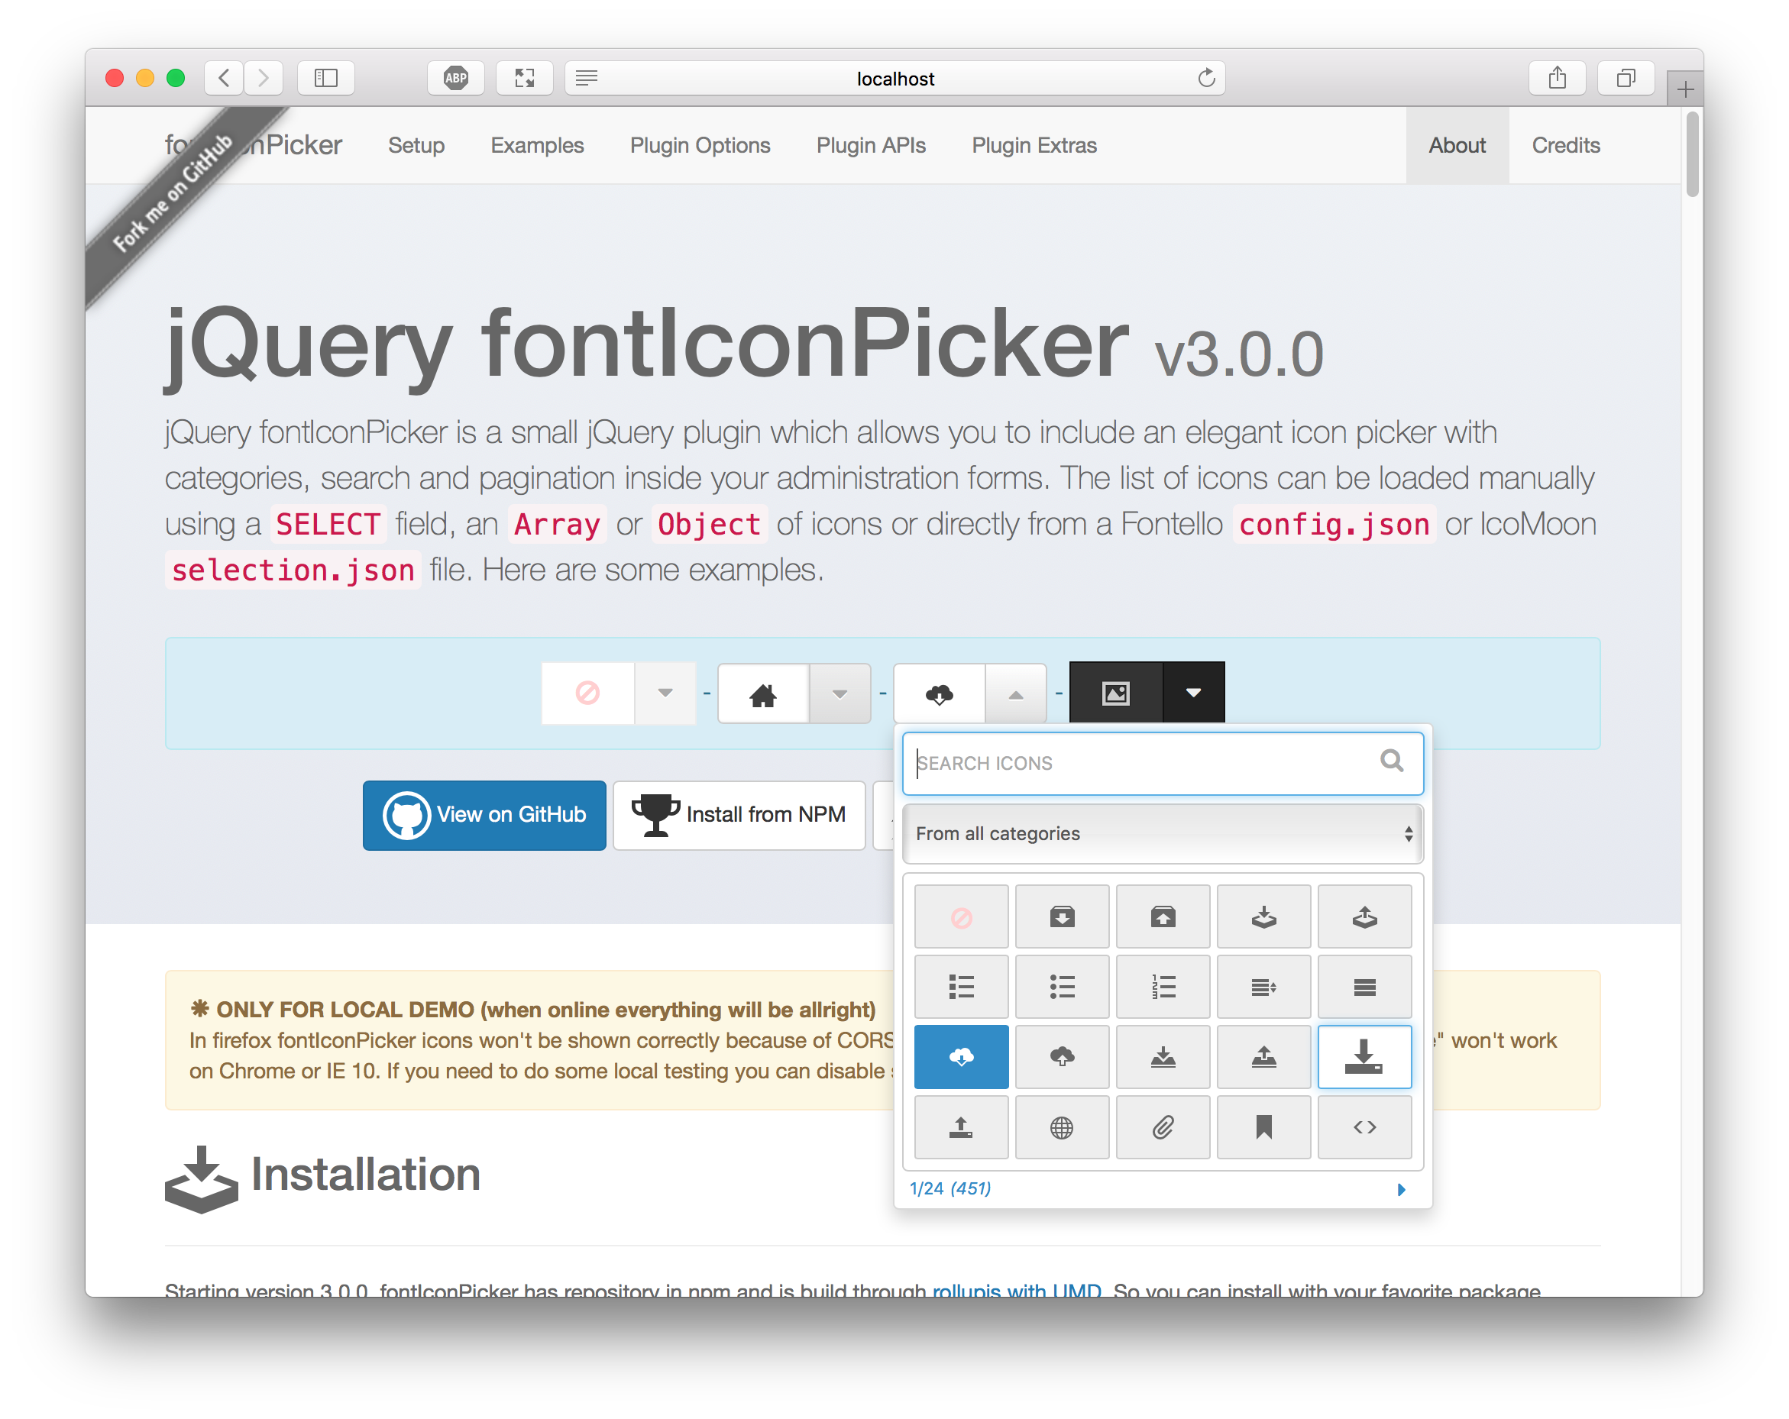
Task: Click the Install from NPM button
Action: coord(739,815)
